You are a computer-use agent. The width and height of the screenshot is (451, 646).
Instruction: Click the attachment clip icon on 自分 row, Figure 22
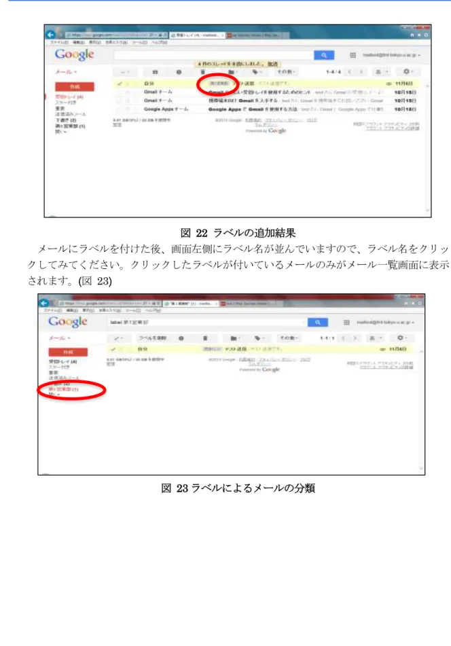coord(389,84)
